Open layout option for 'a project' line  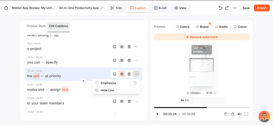point(122,46)
